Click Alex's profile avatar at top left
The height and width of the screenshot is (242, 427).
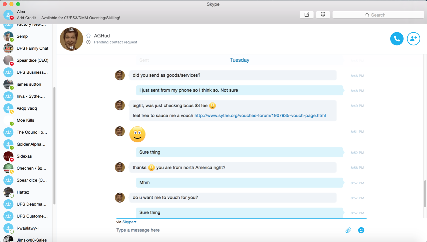8,14
